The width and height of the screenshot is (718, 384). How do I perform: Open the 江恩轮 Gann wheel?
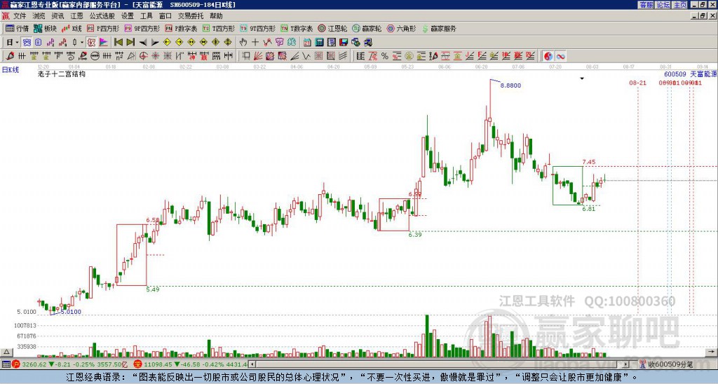point(332,28)
